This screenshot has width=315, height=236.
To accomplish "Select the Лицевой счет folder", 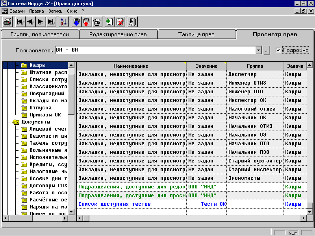I will click(x=48, y=129).
